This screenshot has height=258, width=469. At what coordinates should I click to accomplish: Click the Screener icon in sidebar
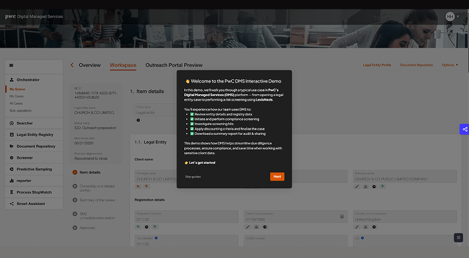12,158
